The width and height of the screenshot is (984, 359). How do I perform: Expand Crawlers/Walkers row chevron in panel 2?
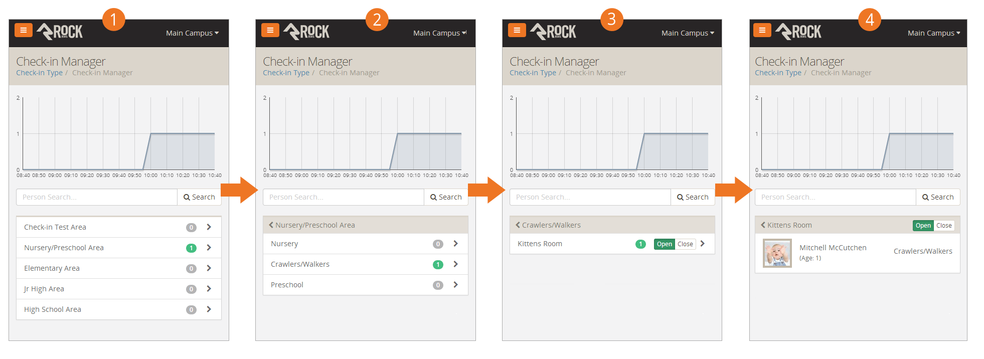tap(456, 264)
